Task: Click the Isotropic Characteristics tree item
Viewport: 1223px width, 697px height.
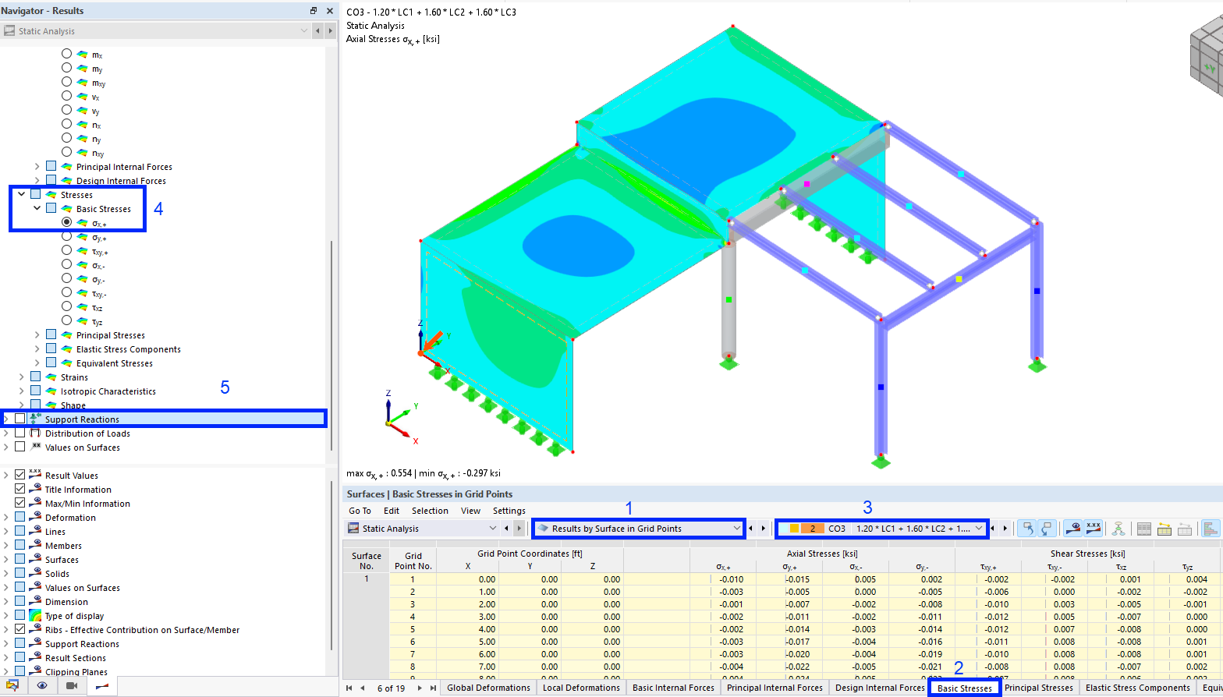Action: 108,391
